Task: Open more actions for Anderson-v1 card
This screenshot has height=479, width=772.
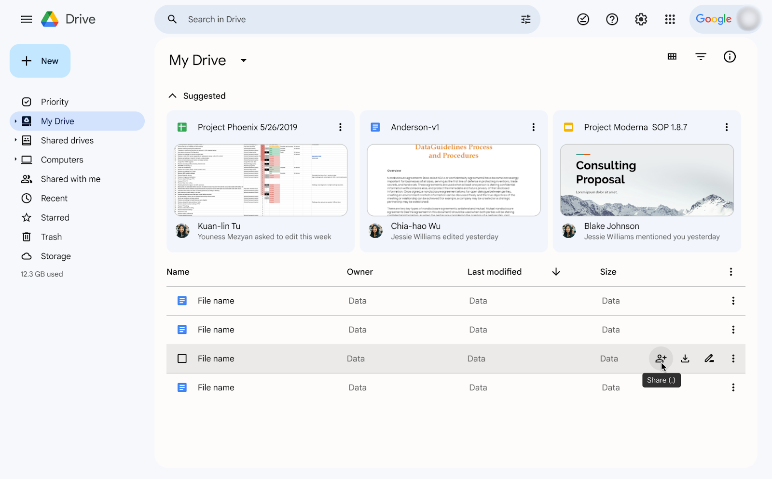Action: pyautogui.click(x=534, y=127)
